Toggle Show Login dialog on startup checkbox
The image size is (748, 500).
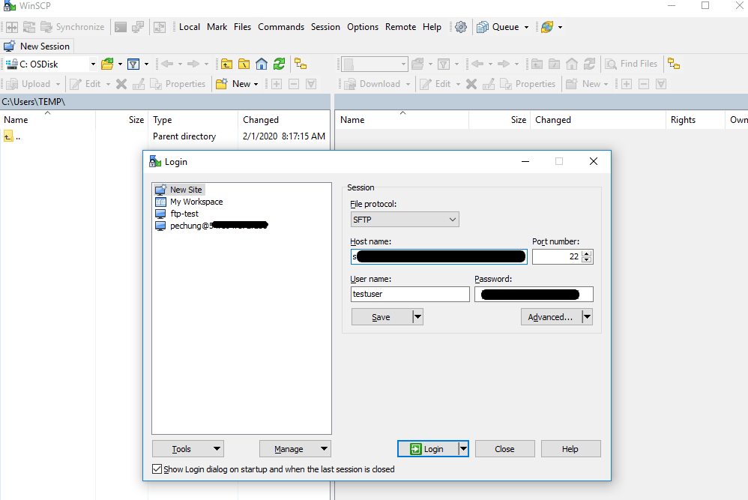coord(157,469)
